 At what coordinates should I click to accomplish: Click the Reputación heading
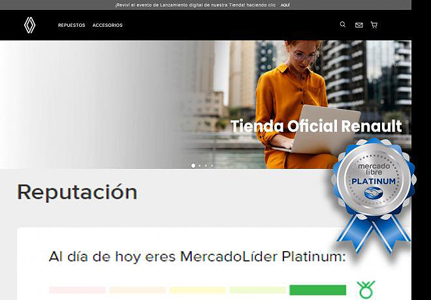[77, 192]
